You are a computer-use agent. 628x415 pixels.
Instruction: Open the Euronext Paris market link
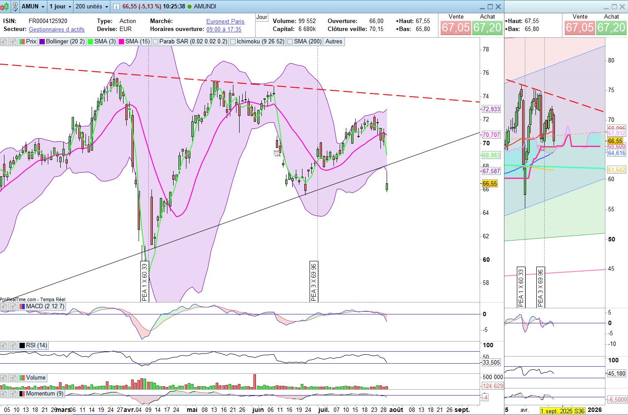(225, 21)
